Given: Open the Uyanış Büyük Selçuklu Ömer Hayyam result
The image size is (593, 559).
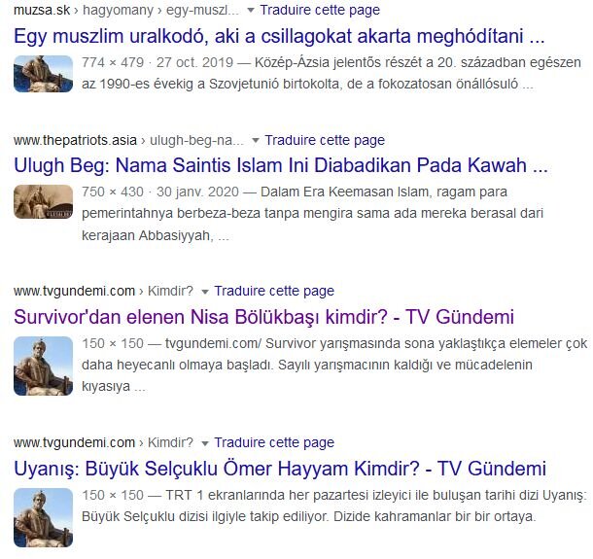Looking at the screenshot, I should click(280, 469).
